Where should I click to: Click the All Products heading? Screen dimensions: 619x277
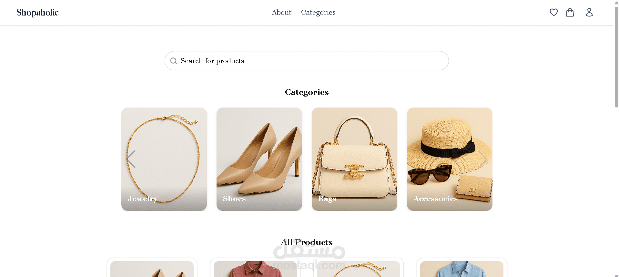pyautogui.click(x=307, y=242)
